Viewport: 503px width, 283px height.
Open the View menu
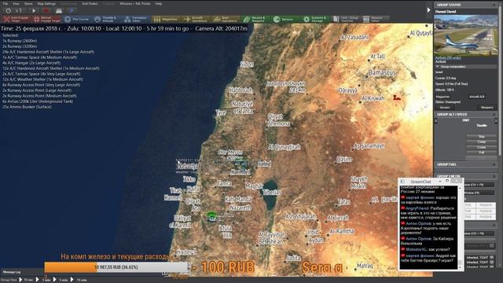16,3
